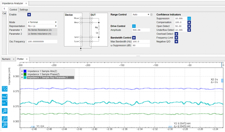
Task: Toggle the Enable button for impedance
Action: (x=29, y=14)
